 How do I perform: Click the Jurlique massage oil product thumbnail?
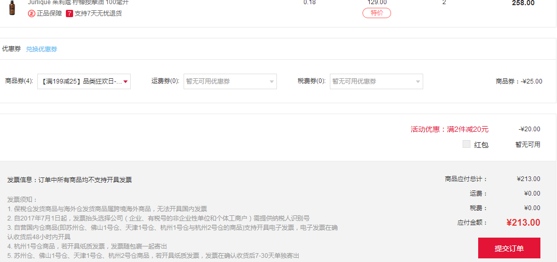pyautogui.click(x=11, y=7)
